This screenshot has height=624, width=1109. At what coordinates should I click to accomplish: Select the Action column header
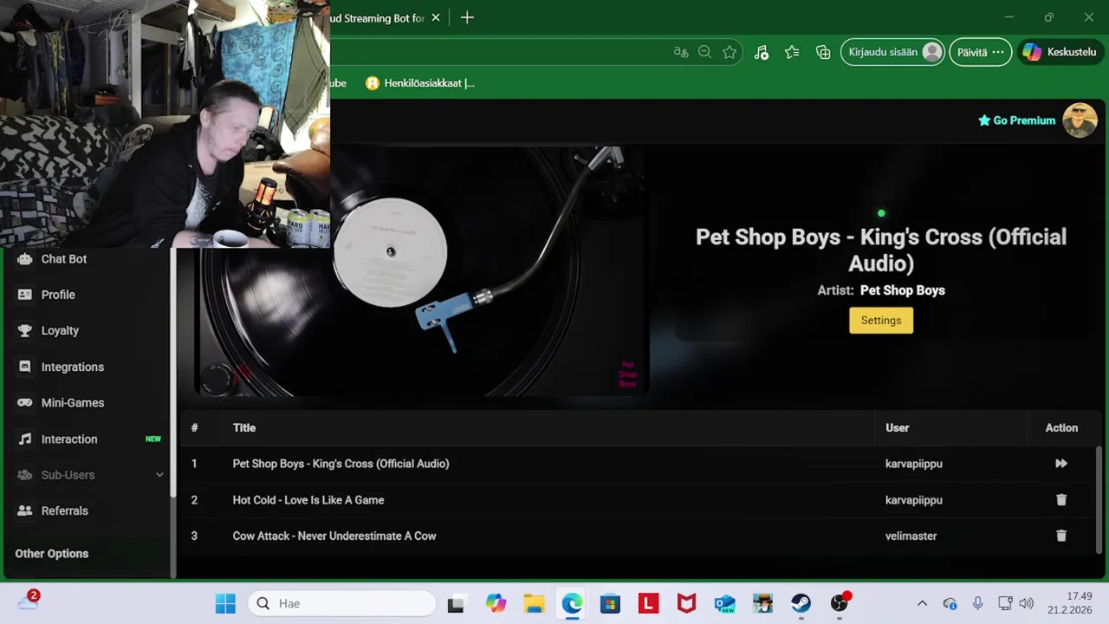(1061, 427)
